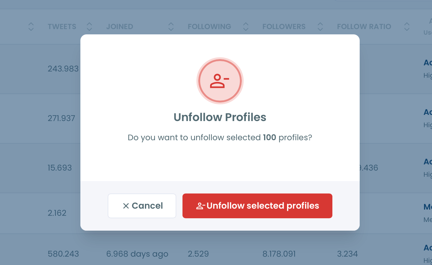
Task: Click the sort icon beside FOLLOWING
Action: coord(245,27)
